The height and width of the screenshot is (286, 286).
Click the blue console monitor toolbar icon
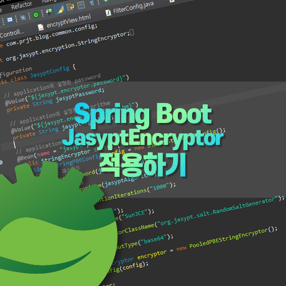[x=10, y=20]
